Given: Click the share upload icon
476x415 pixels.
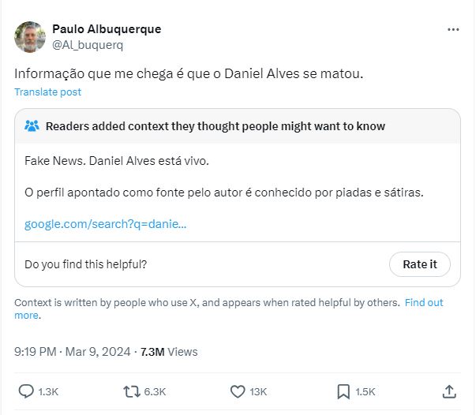Looking at the screenshot, I should pyautogui.click(x=448, y=391).
